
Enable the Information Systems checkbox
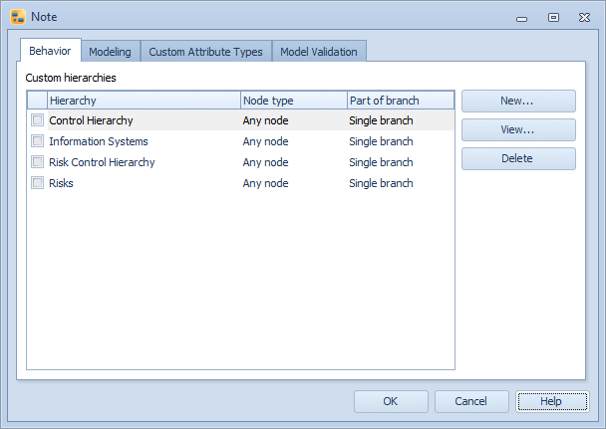coord(37,141)
